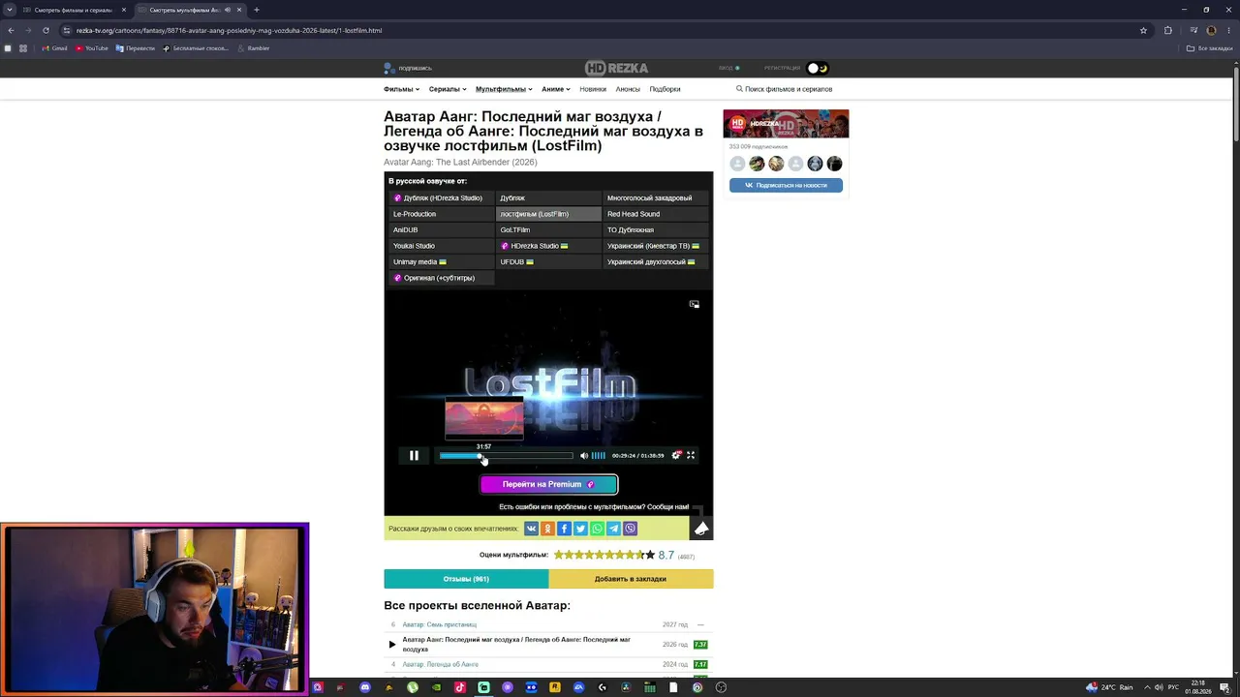Screen dimensions: 1240x697
Task: Choose Unimay media voiceover
Action: (441, 261)
